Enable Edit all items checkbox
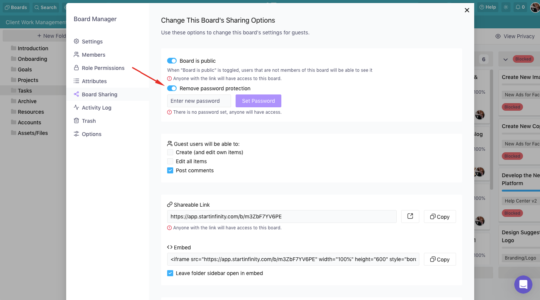This screenshot has height=300, width=540. pyautogui.click(x=170, y=161)
